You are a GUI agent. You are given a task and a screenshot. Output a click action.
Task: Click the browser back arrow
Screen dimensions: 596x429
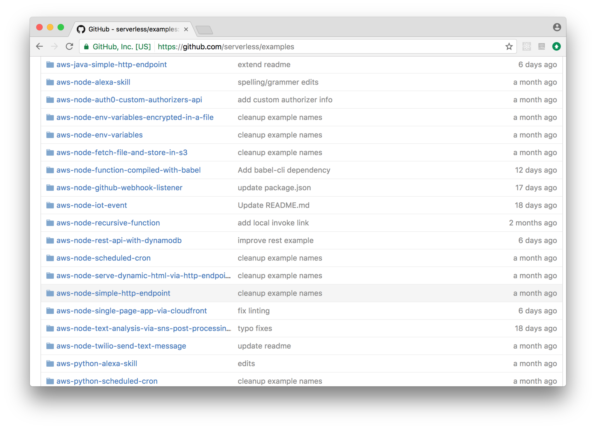pos(39,46)
